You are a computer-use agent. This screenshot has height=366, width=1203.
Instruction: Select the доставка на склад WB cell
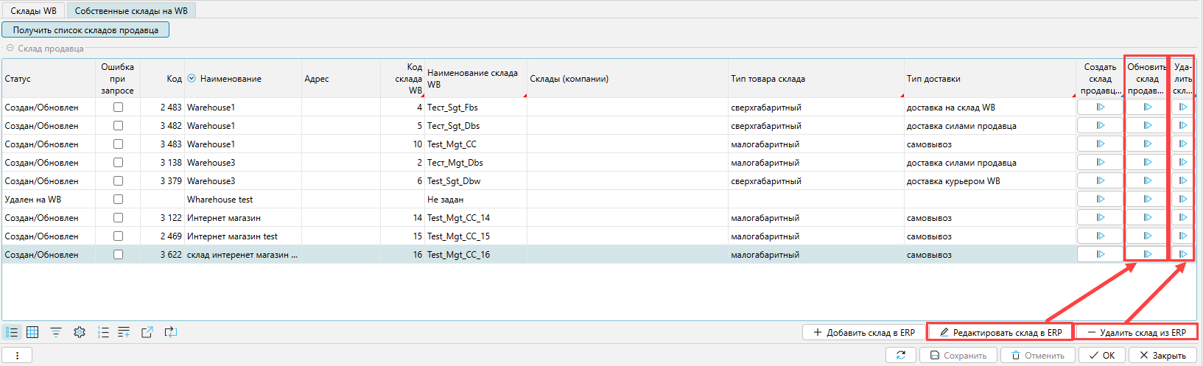pos(989,107)
